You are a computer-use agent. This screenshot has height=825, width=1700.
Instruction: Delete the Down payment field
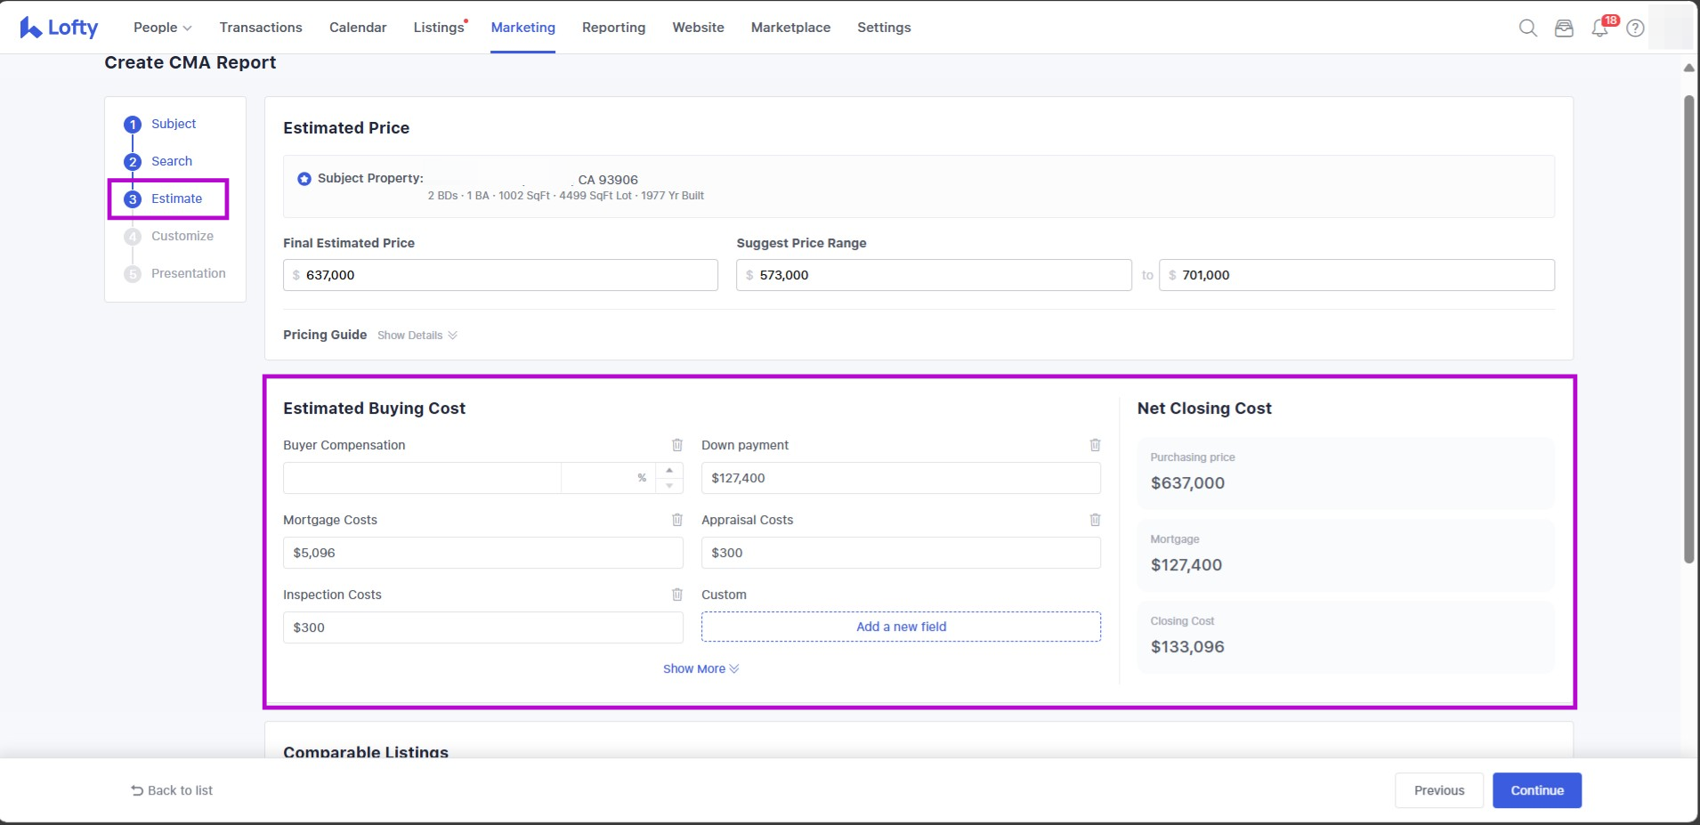(x=1095, y=445)
